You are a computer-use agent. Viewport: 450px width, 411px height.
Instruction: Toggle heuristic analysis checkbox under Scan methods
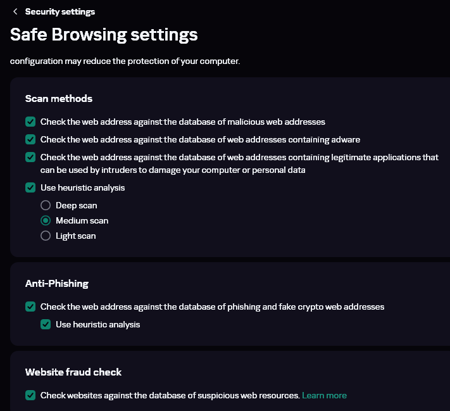(x=30, y=187)
